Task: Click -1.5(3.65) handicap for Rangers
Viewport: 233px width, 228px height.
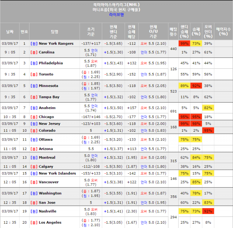Action: [113, 44]
